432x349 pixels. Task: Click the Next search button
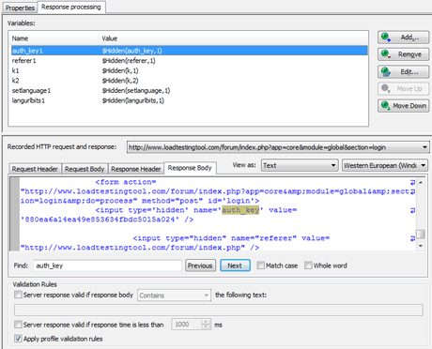click(235, 266)
